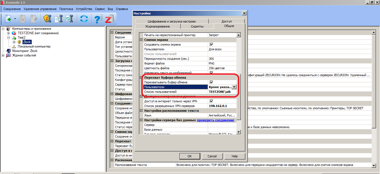This screenshot has height=174, width=380.
Task: Expand the Zlock tree node
Action: pos(14,42)
